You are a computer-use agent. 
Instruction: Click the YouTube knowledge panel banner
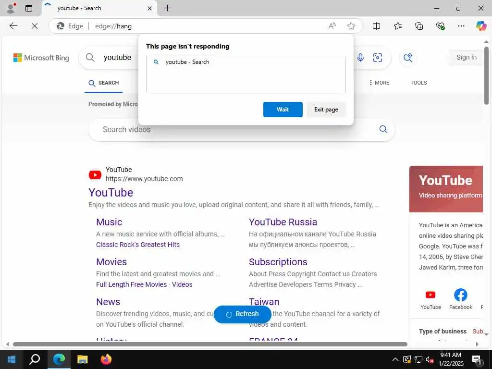click(446, 189)
